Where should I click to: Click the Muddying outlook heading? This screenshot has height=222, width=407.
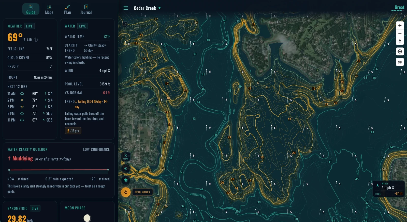tap(23, 159)
